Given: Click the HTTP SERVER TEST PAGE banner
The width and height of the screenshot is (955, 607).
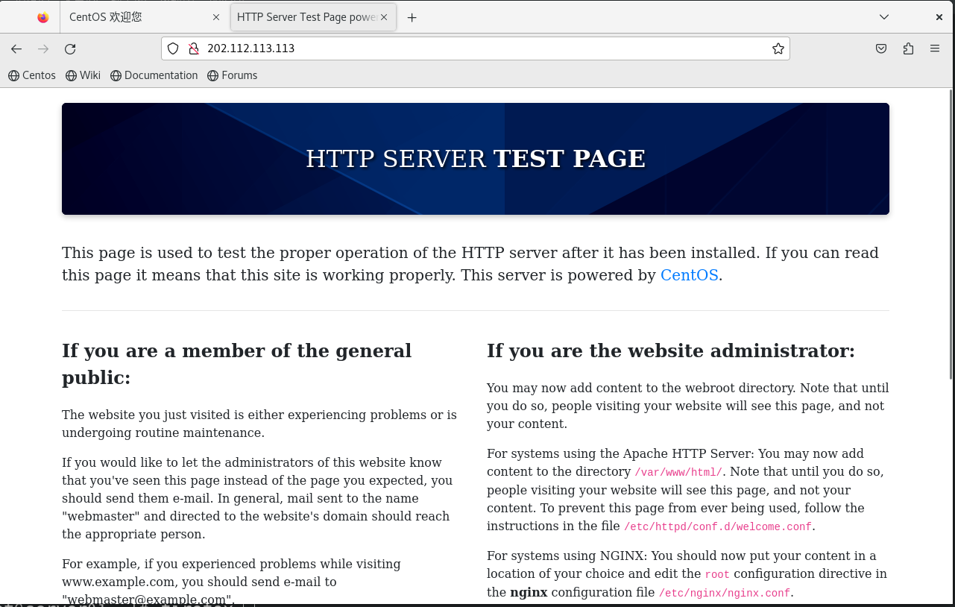Looking at the screenshot, I should coord(476,159).
